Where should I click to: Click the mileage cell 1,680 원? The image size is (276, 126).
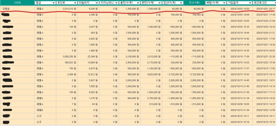tap(93, 45)
